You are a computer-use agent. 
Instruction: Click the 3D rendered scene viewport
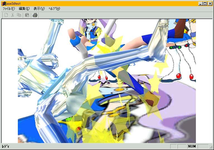(107, 81)
